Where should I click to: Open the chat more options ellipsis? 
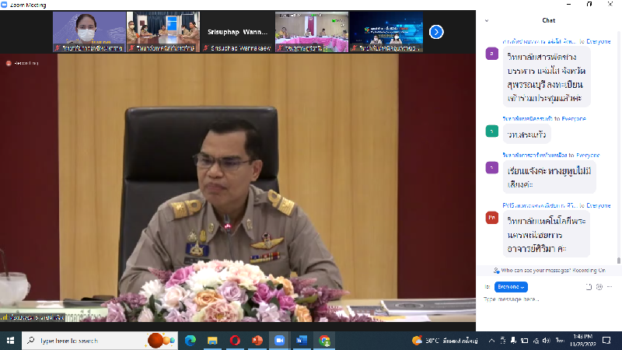pos(611,287)
